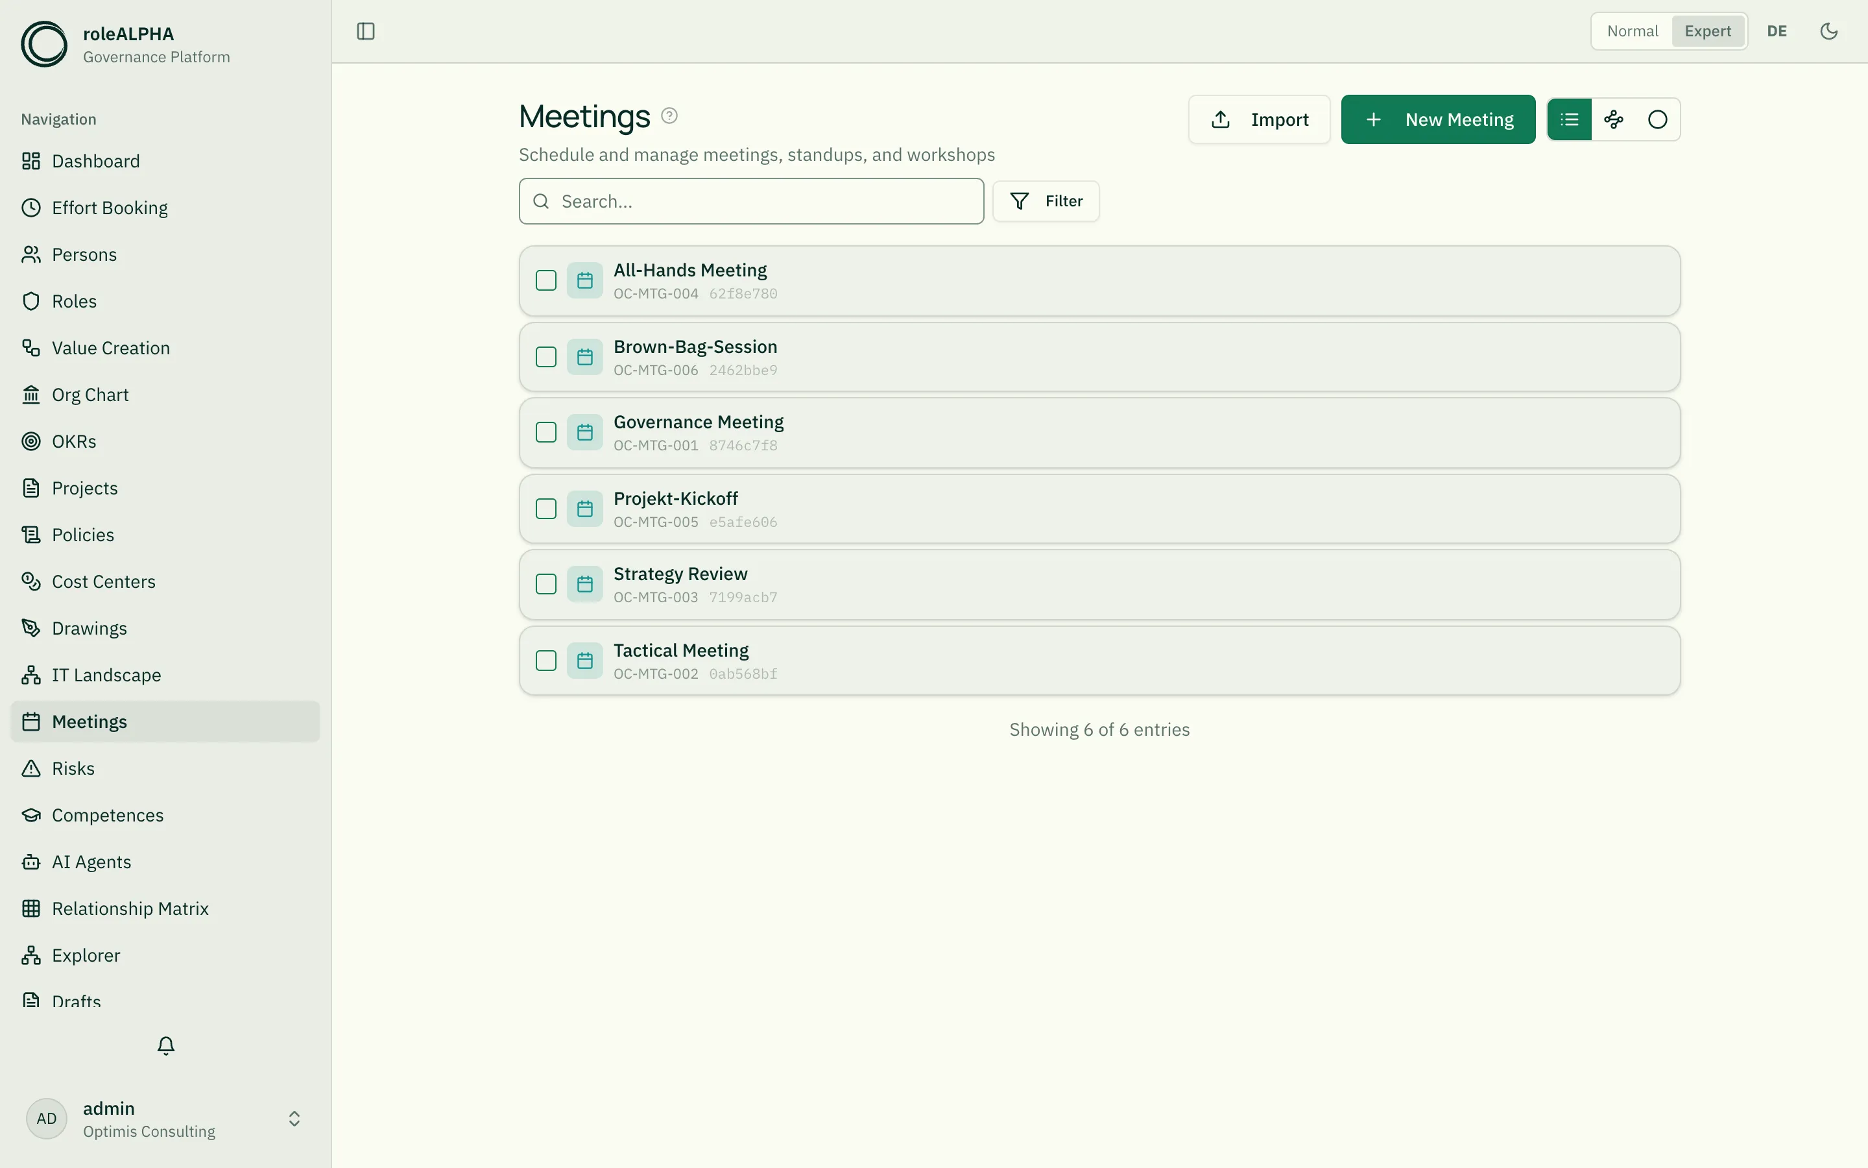
Task: Open the Strategy Review meeting entry
Action: (1099, 585)
